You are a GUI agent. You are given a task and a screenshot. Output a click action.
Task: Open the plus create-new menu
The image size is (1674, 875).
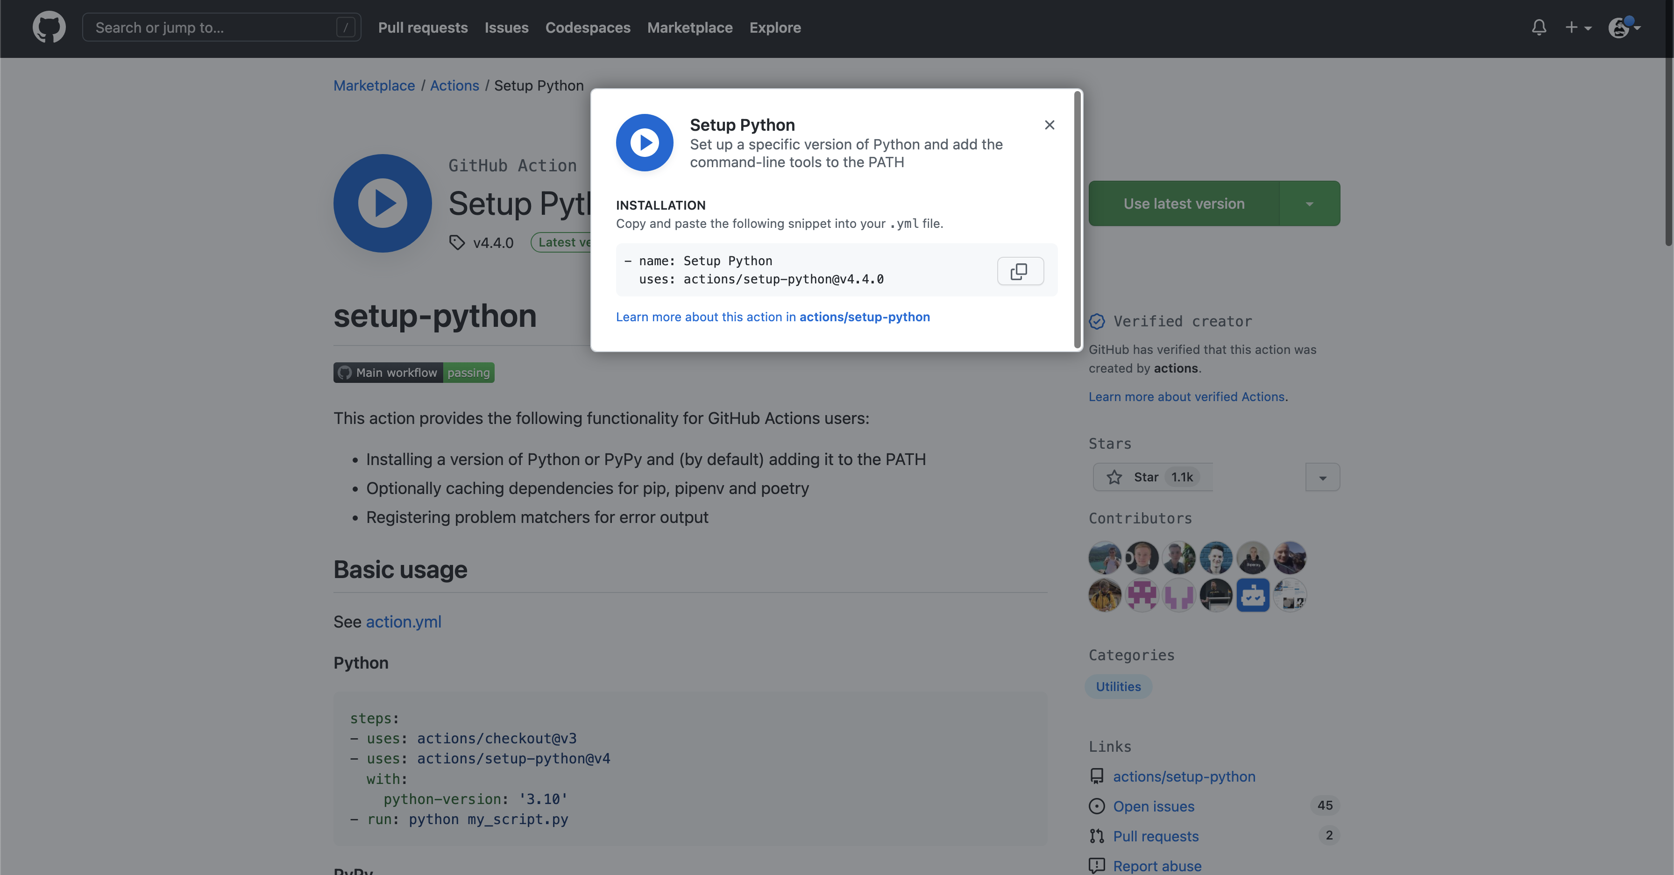pos(1578,27)
